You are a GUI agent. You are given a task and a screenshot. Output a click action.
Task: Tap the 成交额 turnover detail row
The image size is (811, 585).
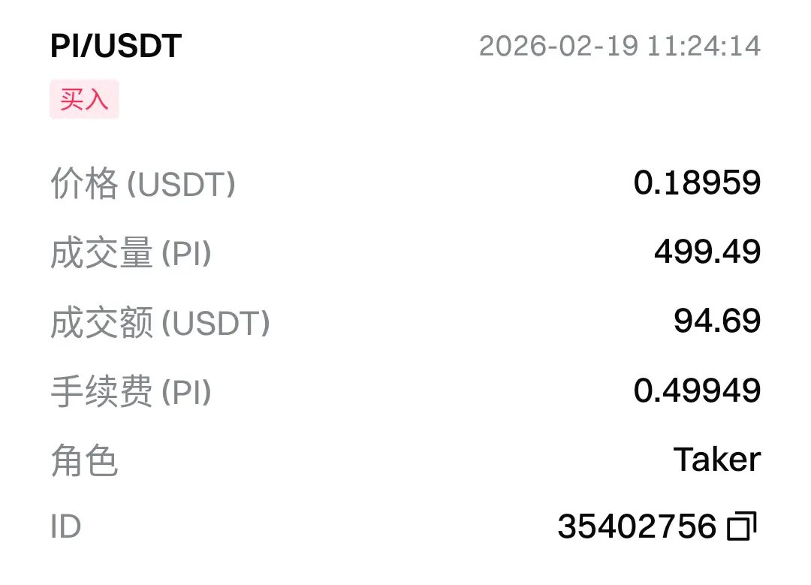pos(405,321)
